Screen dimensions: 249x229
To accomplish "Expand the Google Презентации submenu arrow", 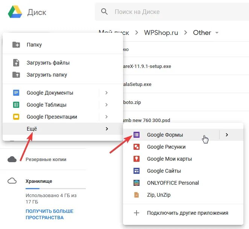I will pyautogui.click(x=106, y=117).
